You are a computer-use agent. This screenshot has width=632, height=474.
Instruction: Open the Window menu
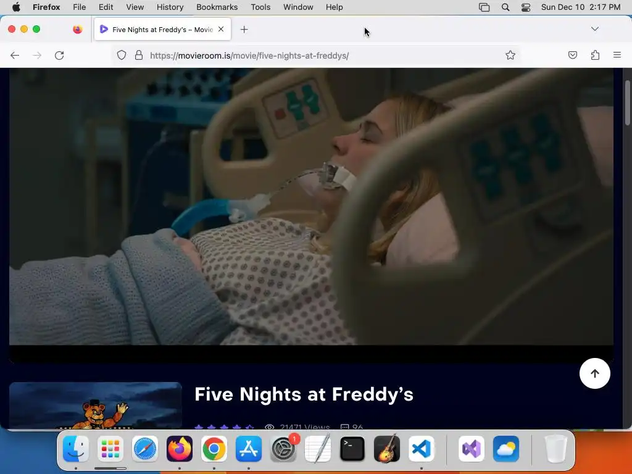tap(298, 7)
